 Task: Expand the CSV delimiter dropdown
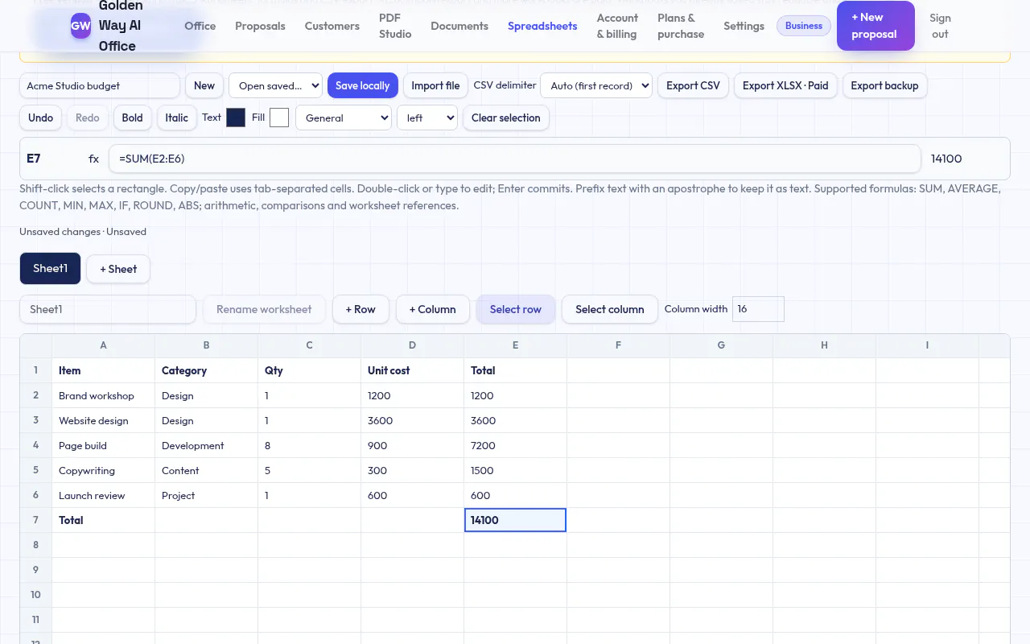595,85
